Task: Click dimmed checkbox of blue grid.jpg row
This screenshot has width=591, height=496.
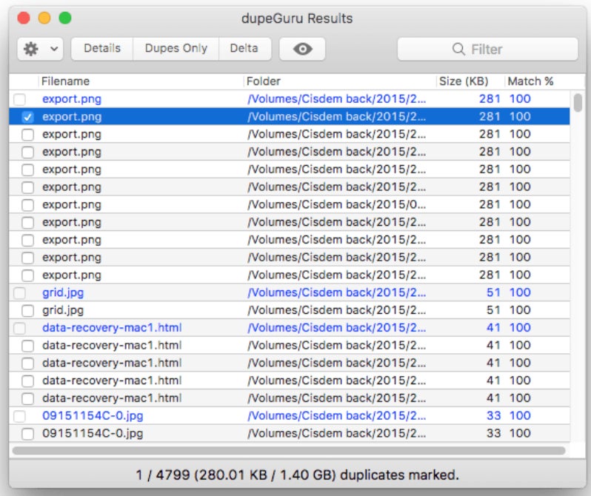Action: pyautogui.click(x=19, y=293)
